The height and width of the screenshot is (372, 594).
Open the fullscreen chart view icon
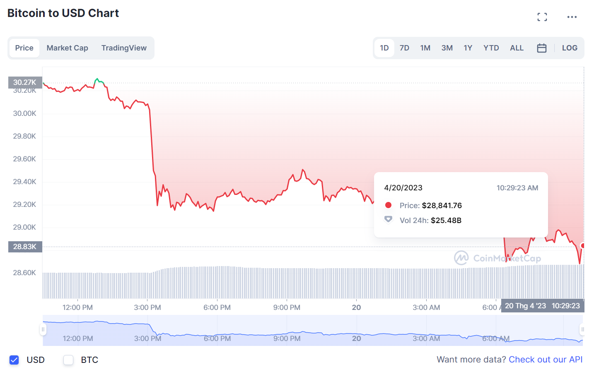tap(542, 17)
